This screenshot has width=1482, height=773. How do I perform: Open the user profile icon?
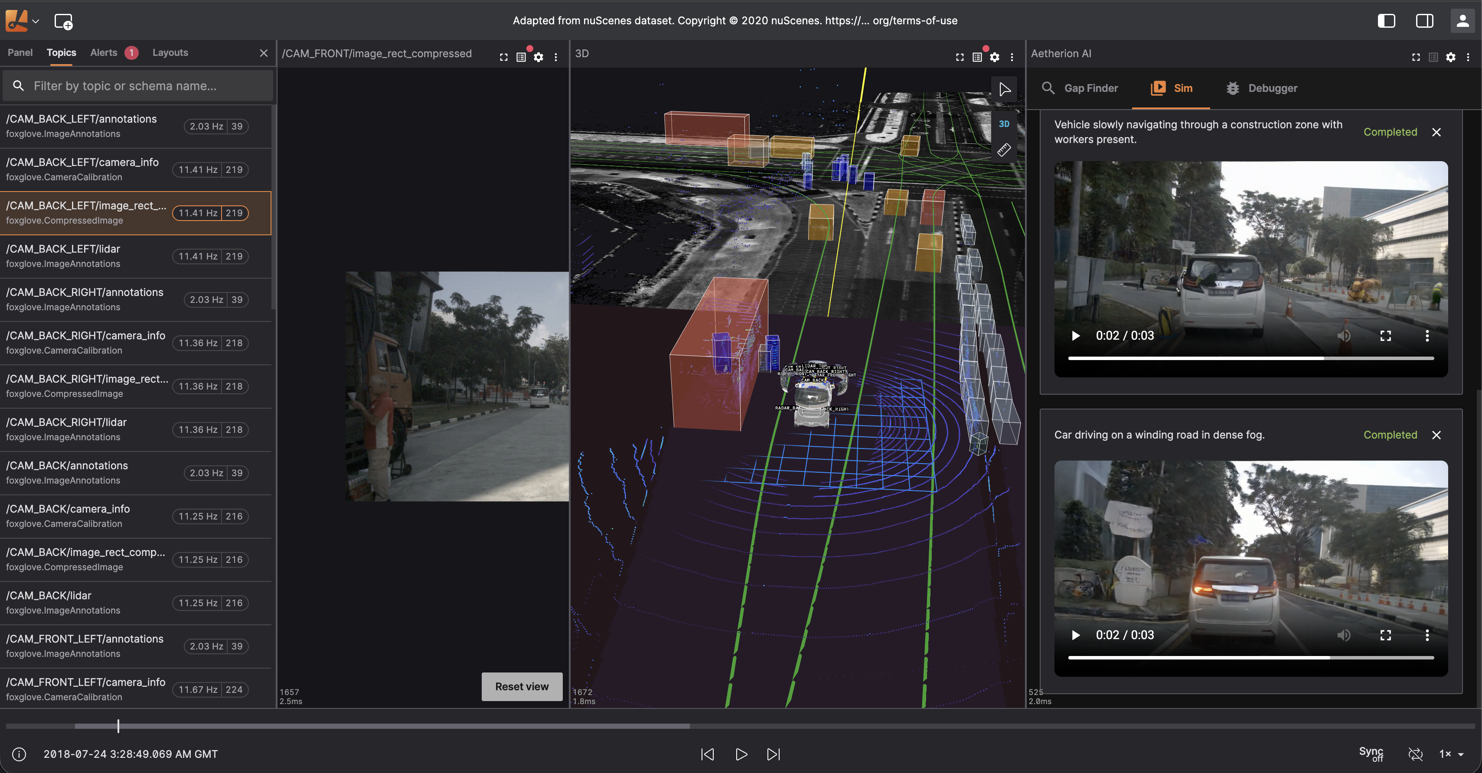1462,21
